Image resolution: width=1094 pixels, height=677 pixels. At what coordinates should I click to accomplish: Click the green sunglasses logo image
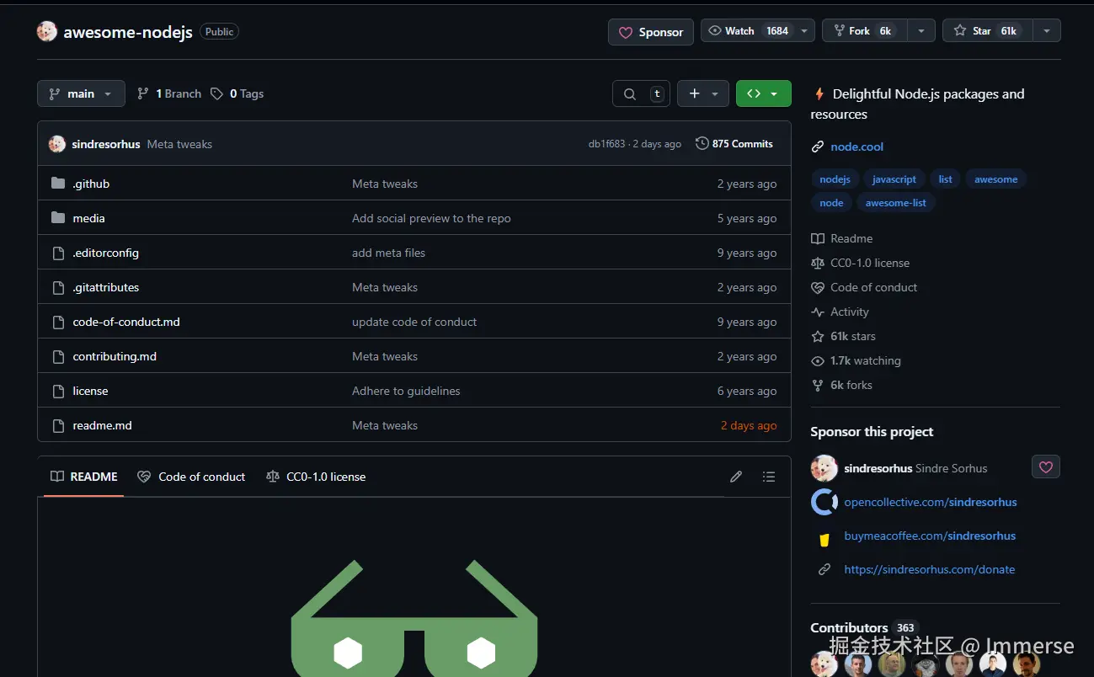click(x=414, y=618)
